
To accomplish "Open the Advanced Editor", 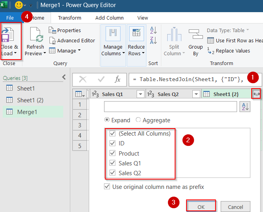I will [x=72, y=40].
